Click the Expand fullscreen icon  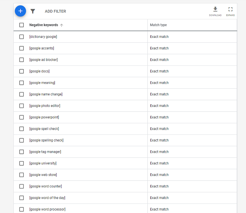[x=230, y=9]
